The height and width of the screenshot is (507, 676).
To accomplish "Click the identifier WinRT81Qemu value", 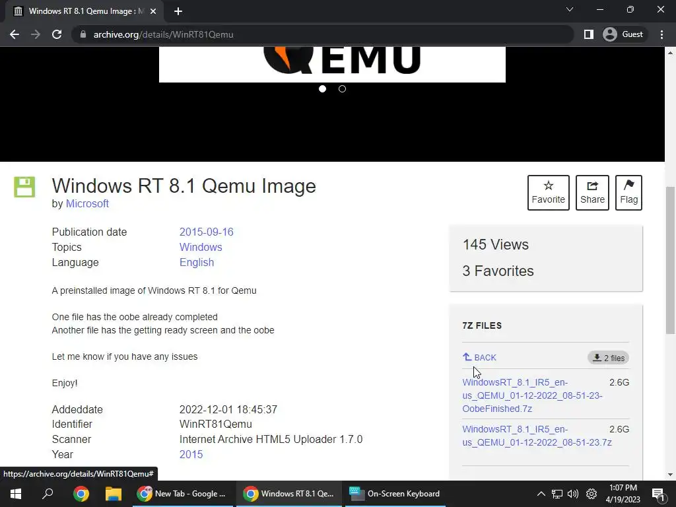I will 216,424.
